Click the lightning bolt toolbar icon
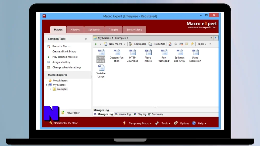 coord(192,44)
